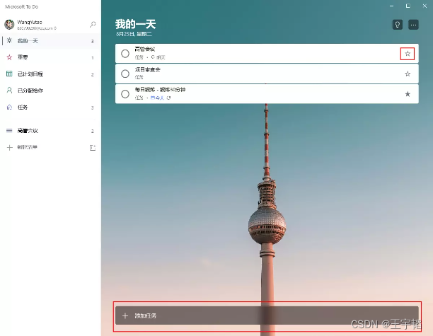Click the 8月25日 date subtitle

(x=134, y=34)
